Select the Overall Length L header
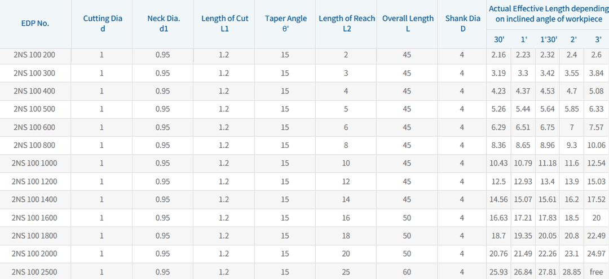The width and height of the screenshot is (609, 279). tap(408, 23)
